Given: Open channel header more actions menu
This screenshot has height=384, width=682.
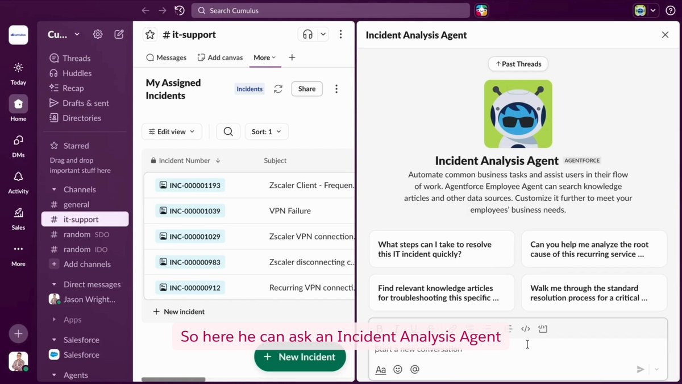Looking at the screenshot, I should [340, 35].
